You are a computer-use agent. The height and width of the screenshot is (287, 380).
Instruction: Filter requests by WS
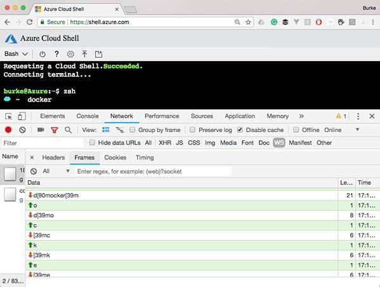[279, 143]
